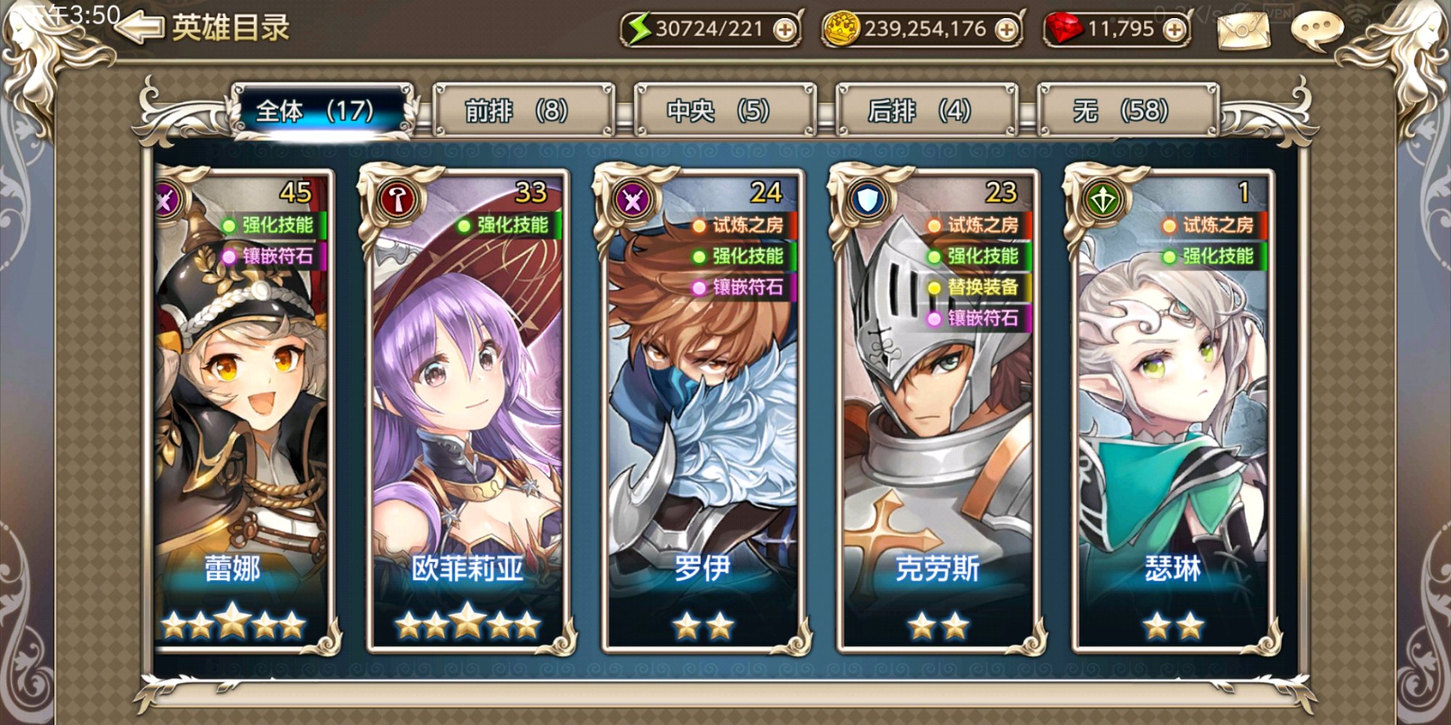1451x725 pixels.
Task: Click the green arrow class icon on 瑟琳 card
Action: (1103, 199)
